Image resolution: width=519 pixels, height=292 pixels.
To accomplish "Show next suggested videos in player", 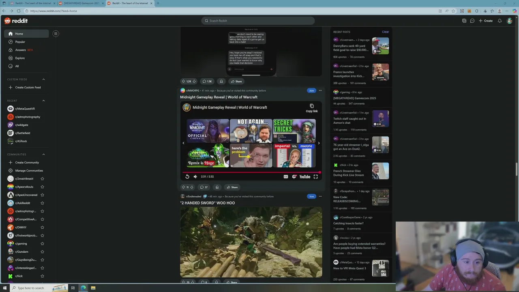I will [x=319, y=143].
